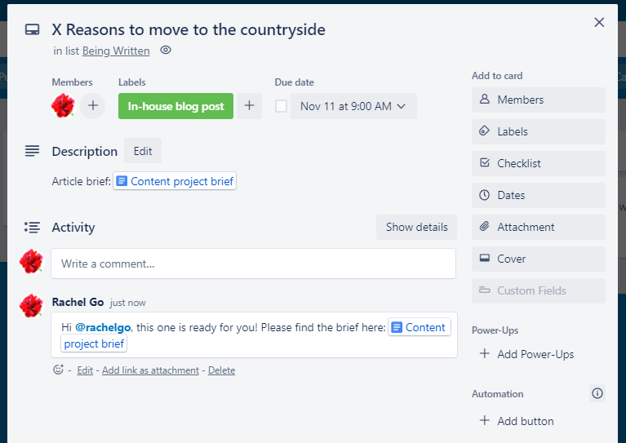Click Add link as attachment
The width and height of the screenshot is (626, 443).
(150, 370)
